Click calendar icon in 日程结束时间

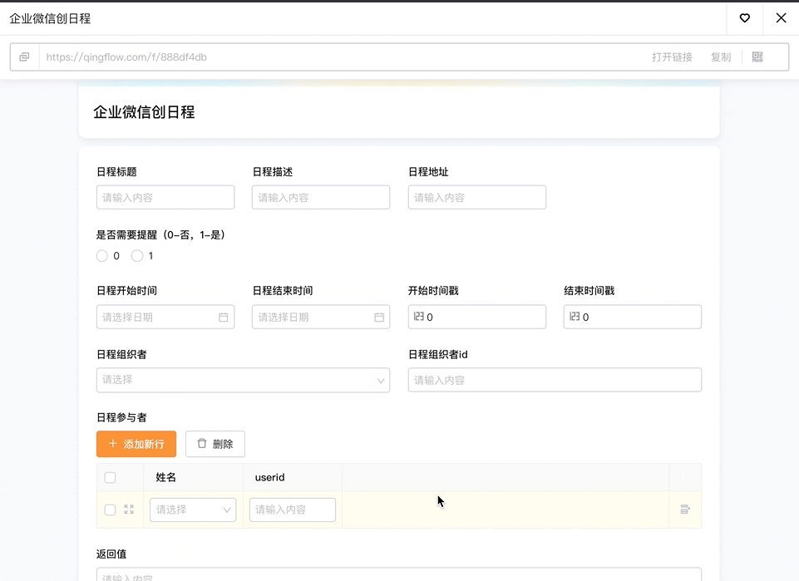pyautogui.click(x=379, y=318)
